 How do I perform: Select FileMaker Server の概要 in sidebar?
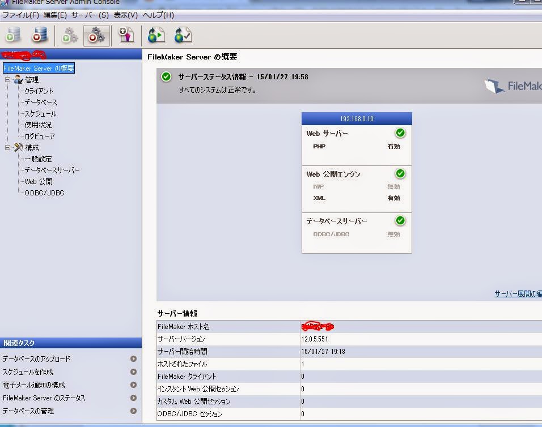[39, 69]
